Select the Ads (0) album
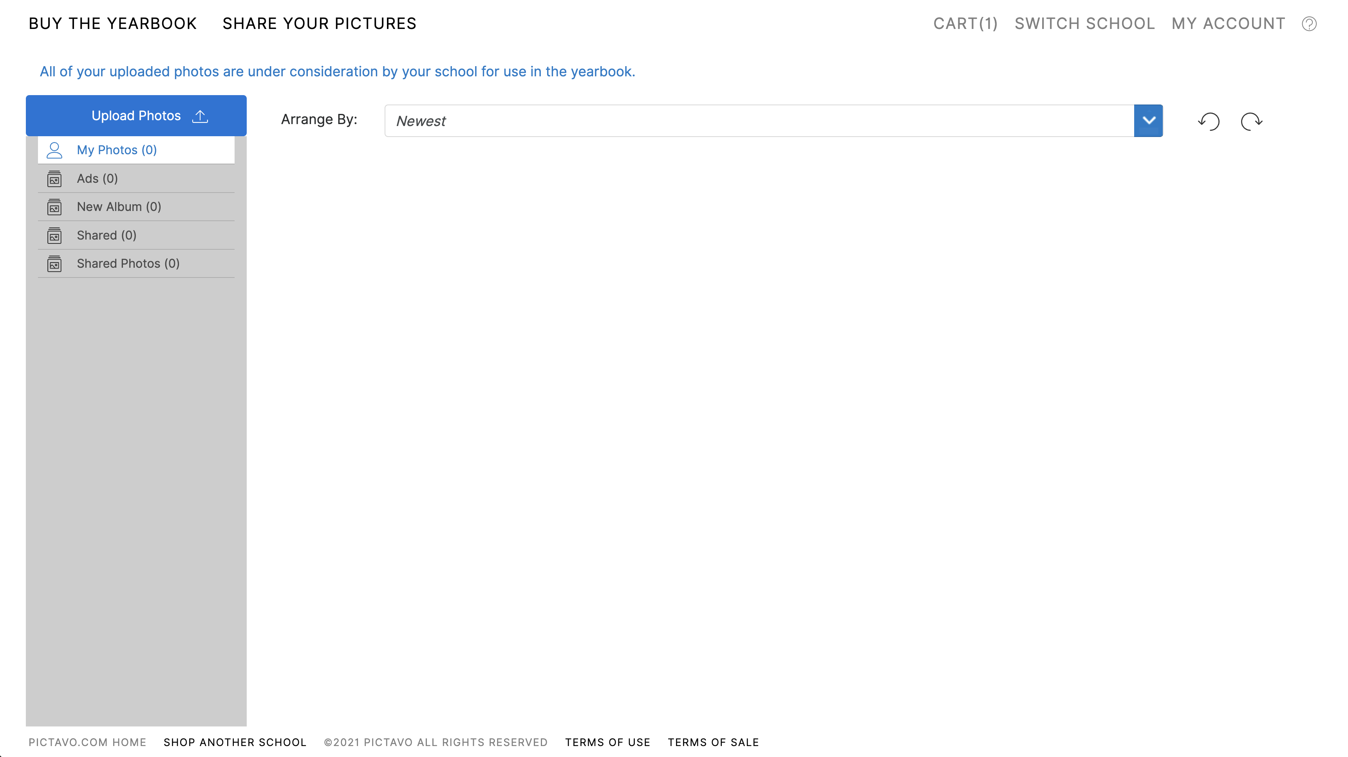 click(x=136, y=178)
